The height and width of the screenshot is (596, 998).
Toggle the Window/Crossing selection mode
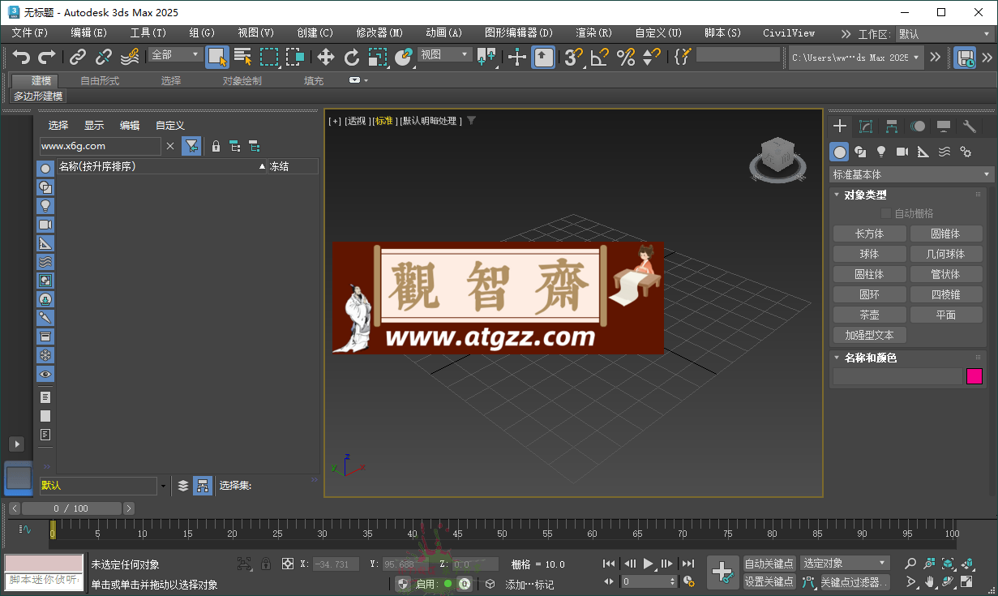295,57
